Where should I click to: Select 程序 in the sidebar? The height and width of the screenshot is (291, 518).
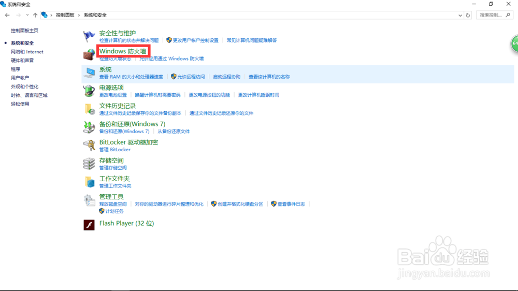pyautogui.click(x=16, y=69)
